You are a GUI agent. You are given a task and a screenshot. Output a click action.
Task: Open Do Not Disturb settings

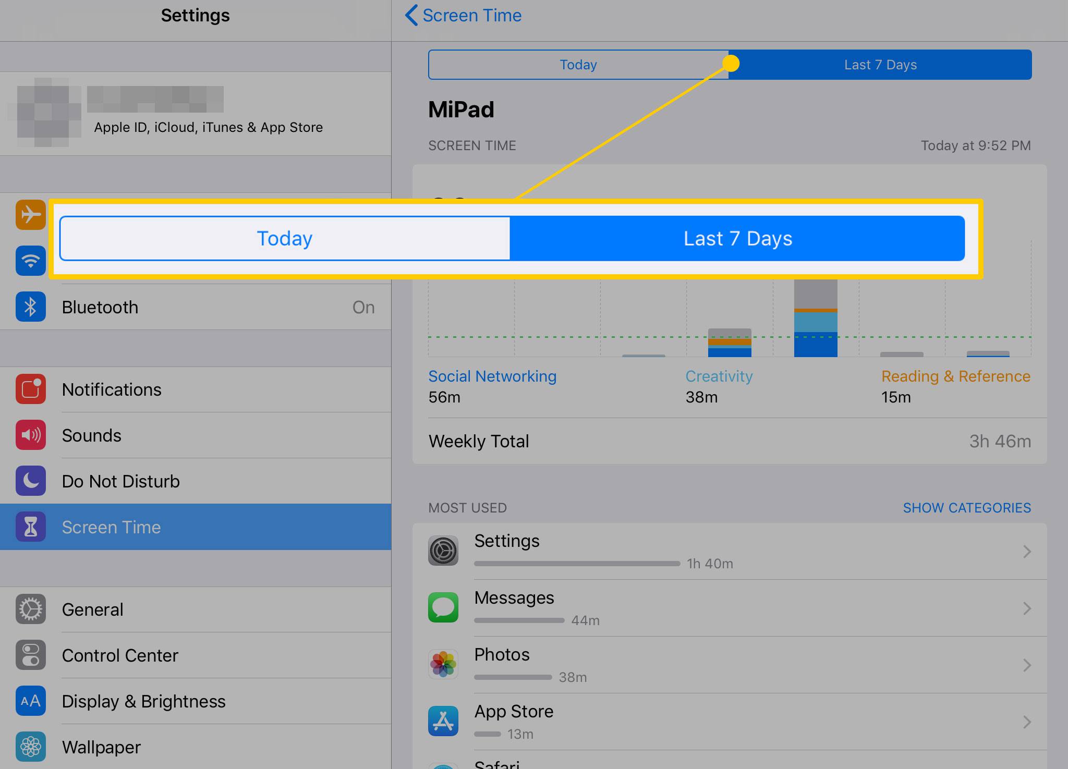pyautogui.click(x=196, y=481)
